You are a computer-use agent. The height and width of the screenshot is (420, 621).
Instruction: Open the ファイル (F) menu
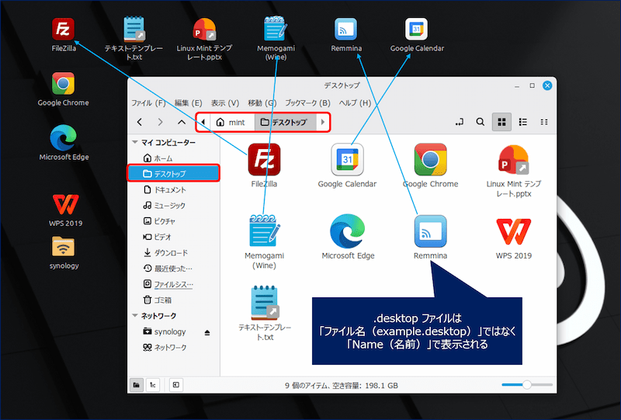148,102
